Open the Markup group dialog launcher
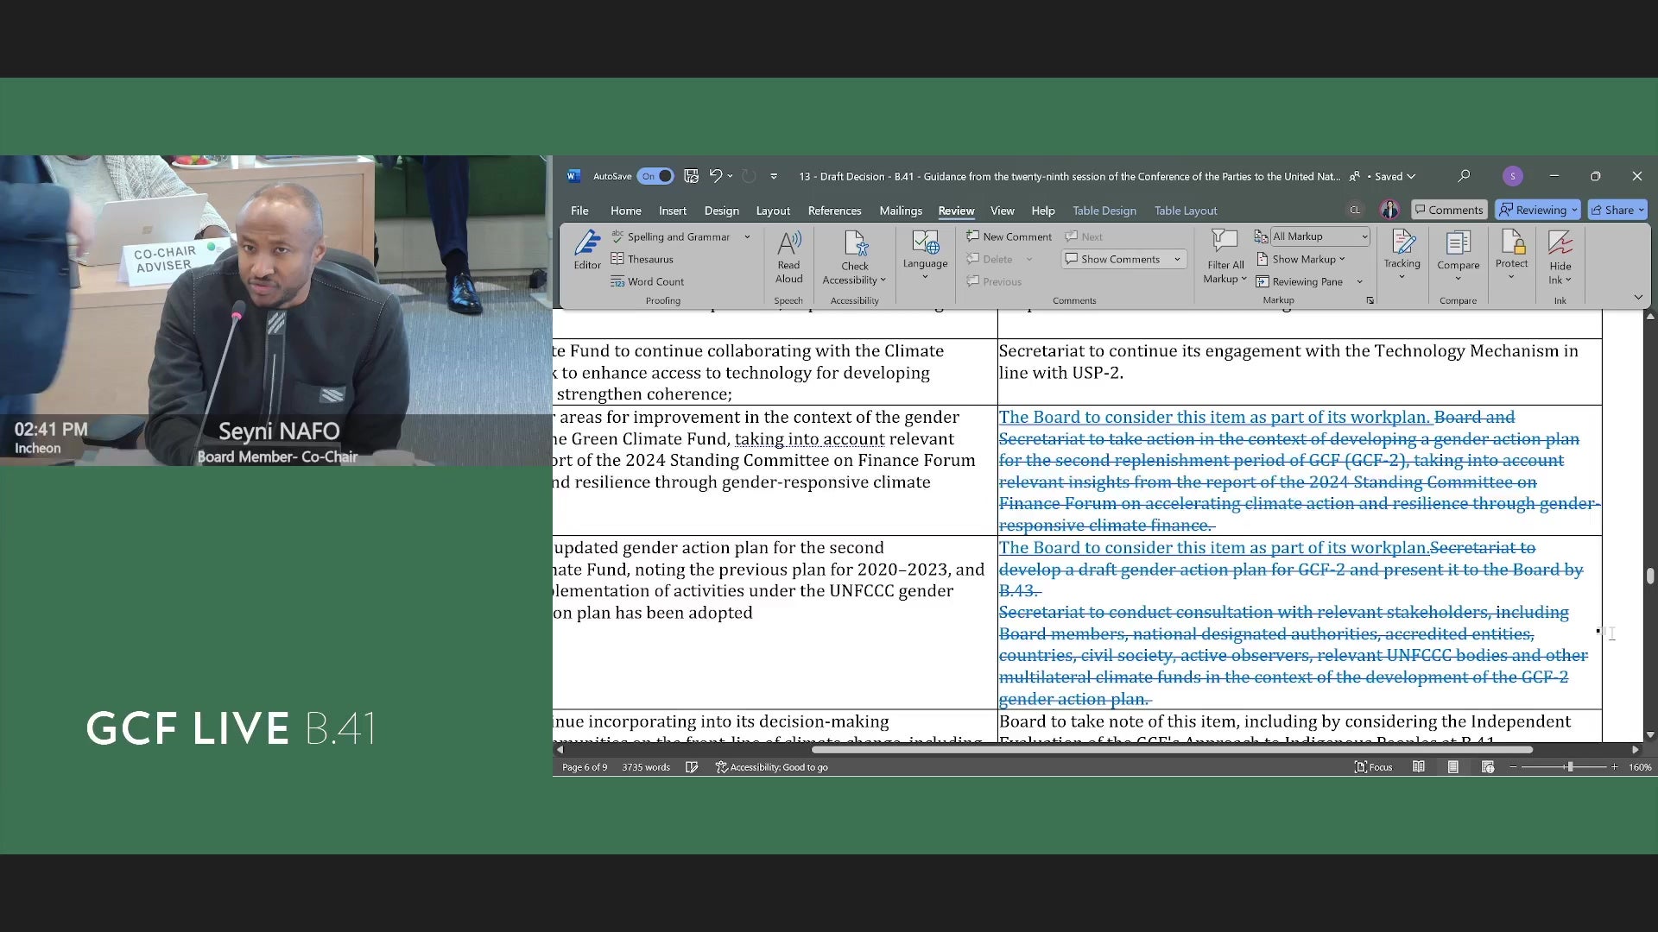 (1370, 300)
